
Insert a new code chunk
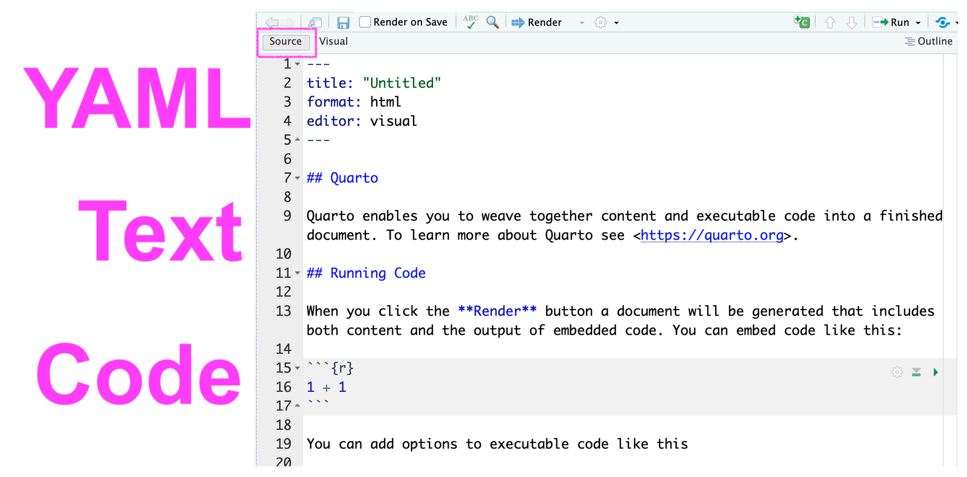click(801, 22)
